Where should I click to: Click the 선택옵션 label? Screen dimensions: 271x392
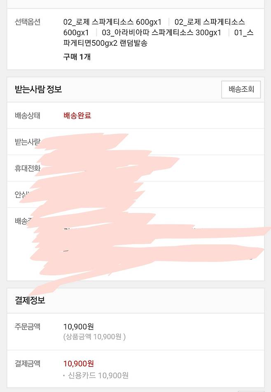(x=28, y=22)
